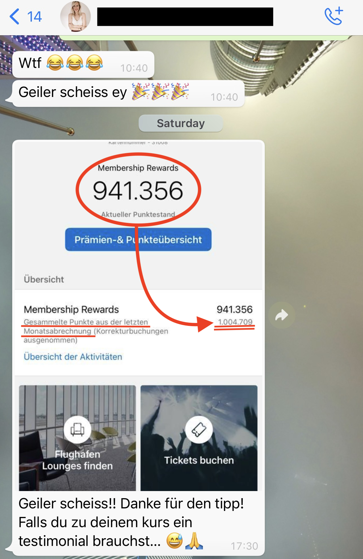Tap the unread count 14 beside back arrow
The image size is (363, 559).
pos(34,17)
